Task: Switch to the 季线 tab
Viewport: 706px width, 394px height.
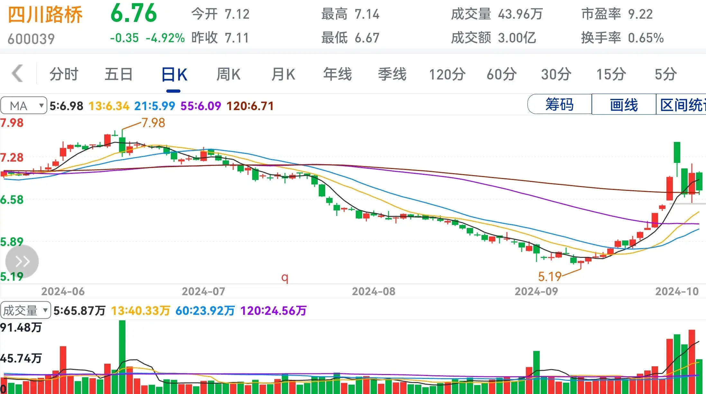Action: click(392, 74)
